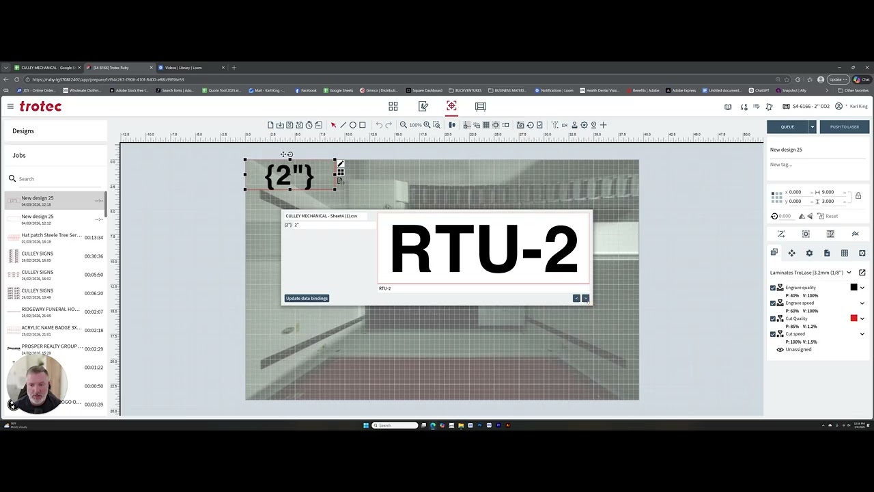Click the save icon in toolbar
The width and height of the screenshot is (874, 492).
click(x=290, y=125)
